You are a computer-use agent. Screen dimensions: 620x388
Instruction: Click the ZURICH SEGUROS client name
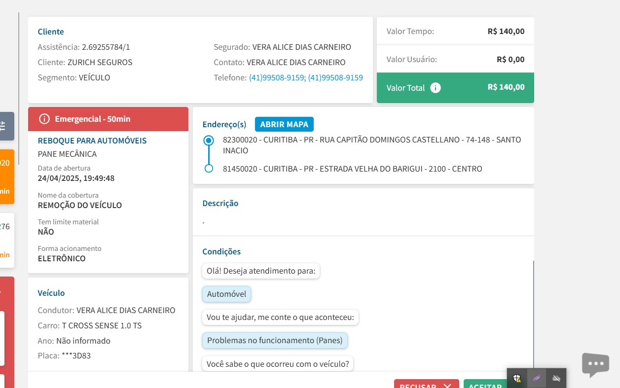[x=100, y=63]
